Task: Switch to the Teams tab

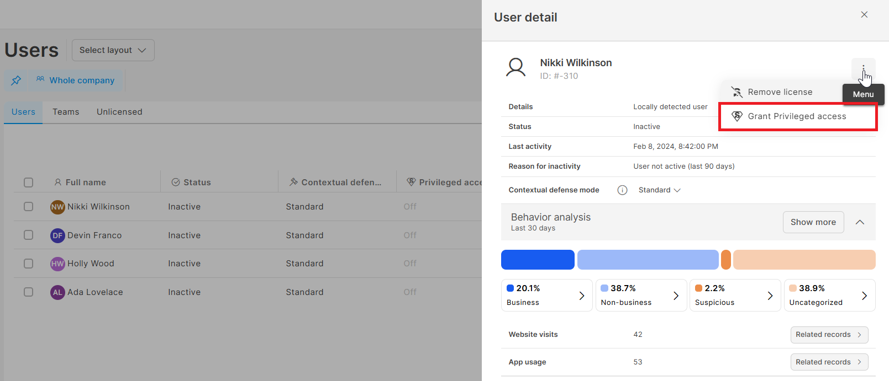Action: click(66, 112)
